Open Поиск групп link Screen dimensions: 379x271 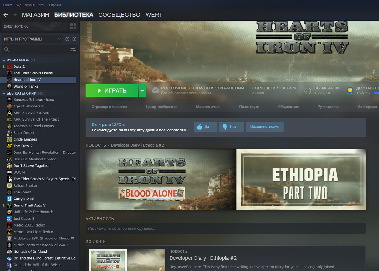(249, 107)
